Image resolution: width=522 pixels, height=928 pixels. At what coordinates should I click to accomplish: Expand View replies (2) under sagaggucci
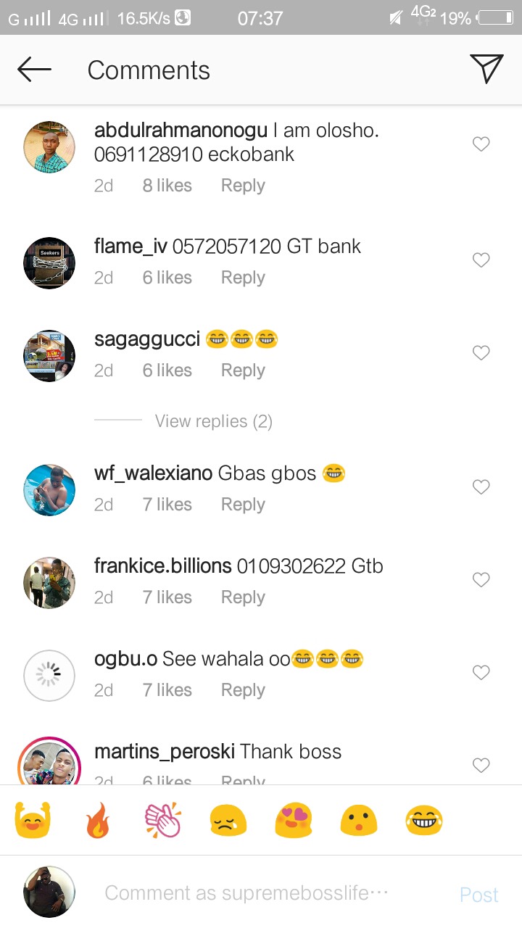(213, 421)
